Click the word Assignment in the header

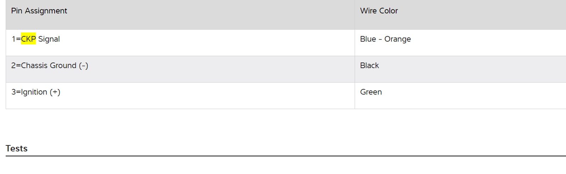(x=46, y=11)
